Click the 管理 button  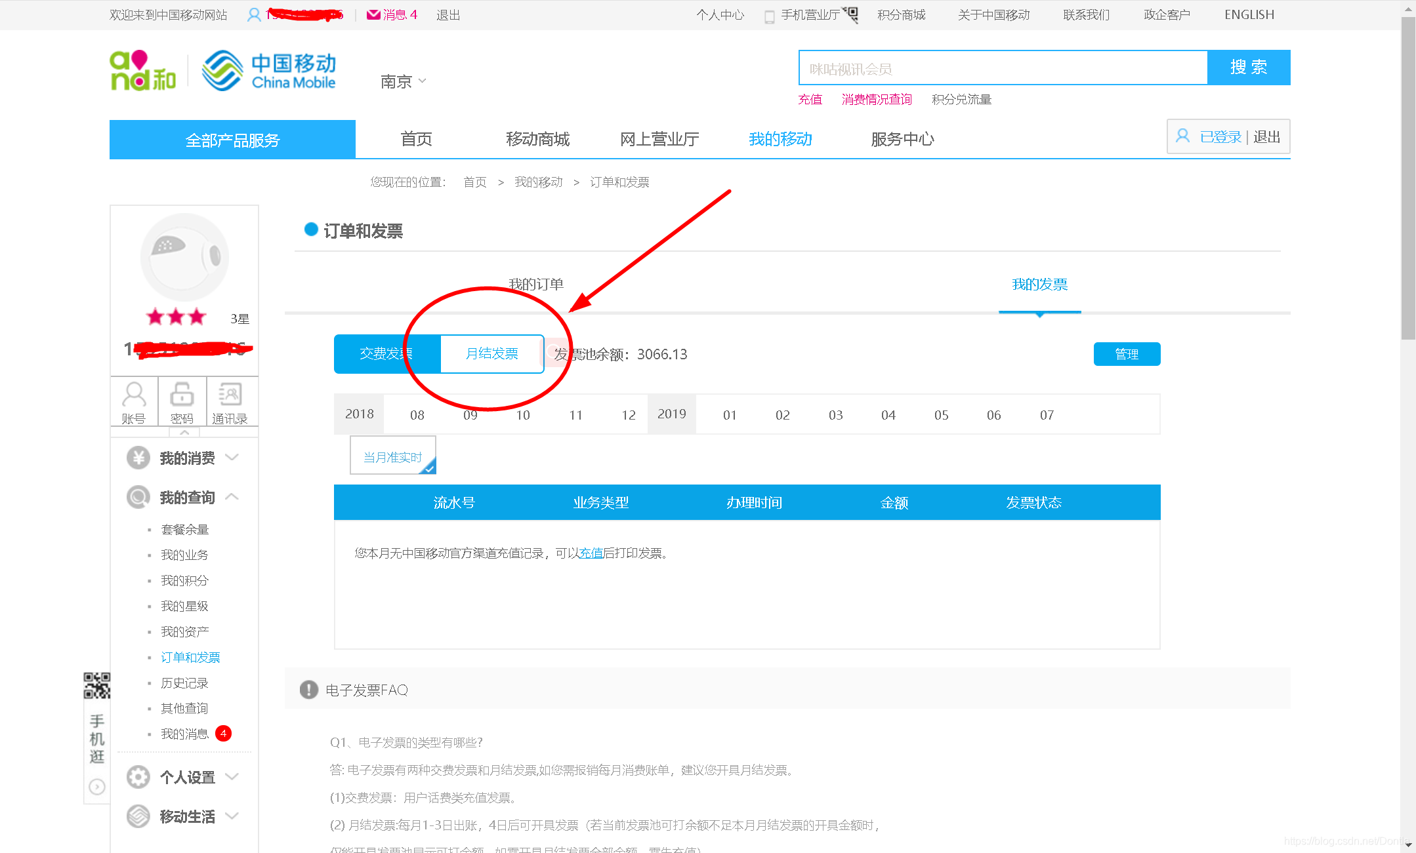1127,354
